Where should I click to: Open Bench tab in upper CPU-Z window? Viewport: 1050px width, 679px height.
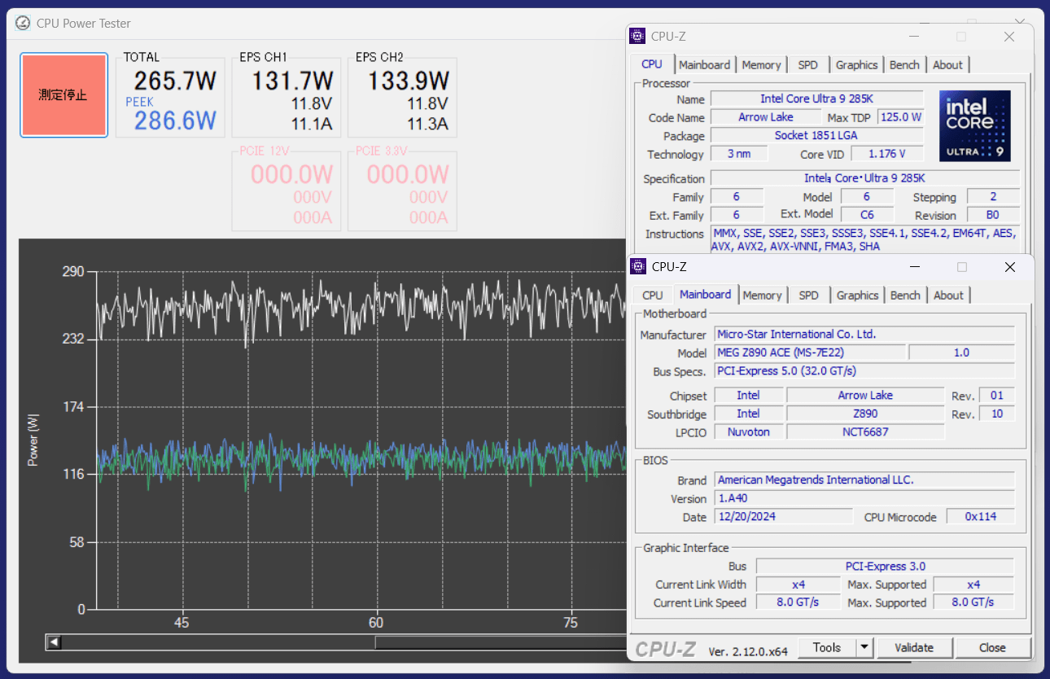(904, 65)
